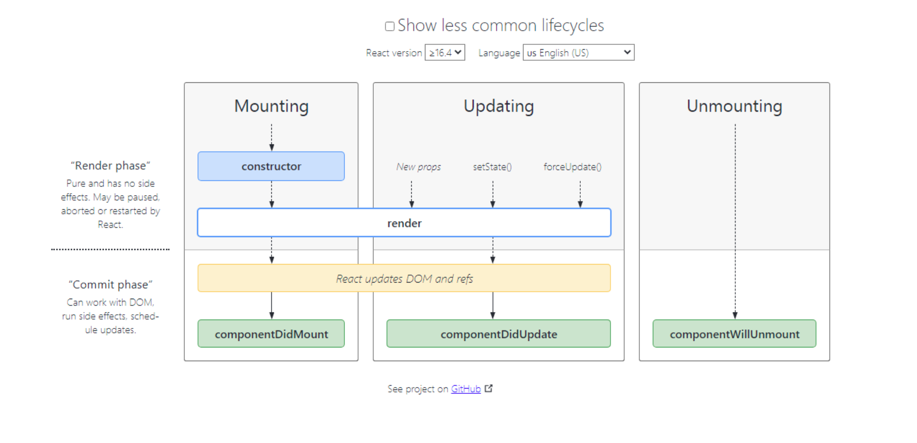Select the componentDidUpdate box

[x=498, y=334]
